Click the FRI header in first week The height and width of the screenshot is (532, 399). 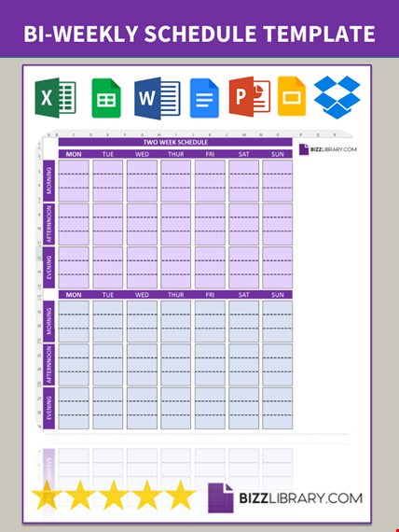click(x=210, y=154)
